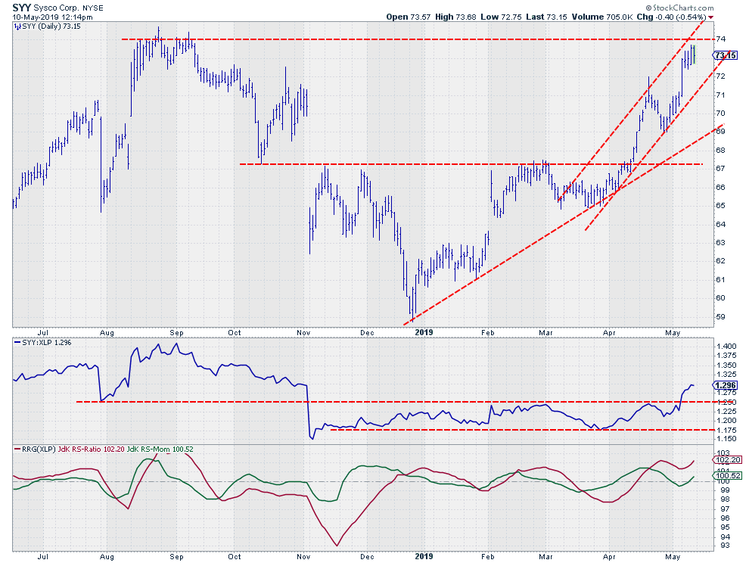The width and height of the screenshot is (749, 563).
Task: Click the 2019 label on the bottom time axis
Action: tap(424, 556)
